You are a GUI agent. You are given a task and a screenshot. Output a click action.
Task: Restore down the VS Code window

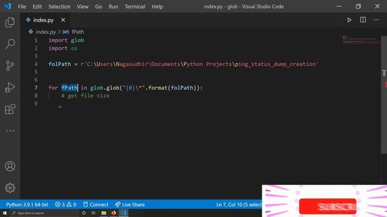point(358,7)
